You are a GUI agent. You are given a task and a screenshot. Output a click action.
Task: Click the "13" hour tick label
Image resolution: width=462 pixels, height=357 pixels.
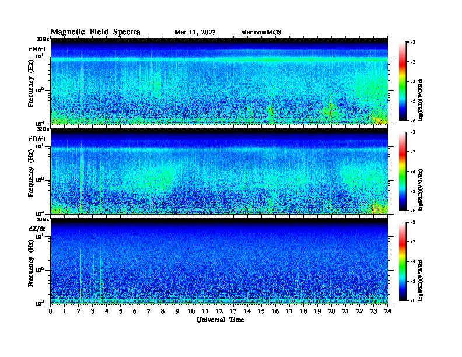click(233, 311)
